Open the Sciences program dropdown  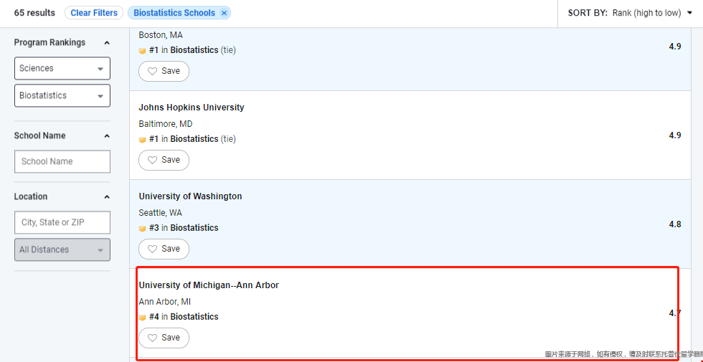[62, 69]
